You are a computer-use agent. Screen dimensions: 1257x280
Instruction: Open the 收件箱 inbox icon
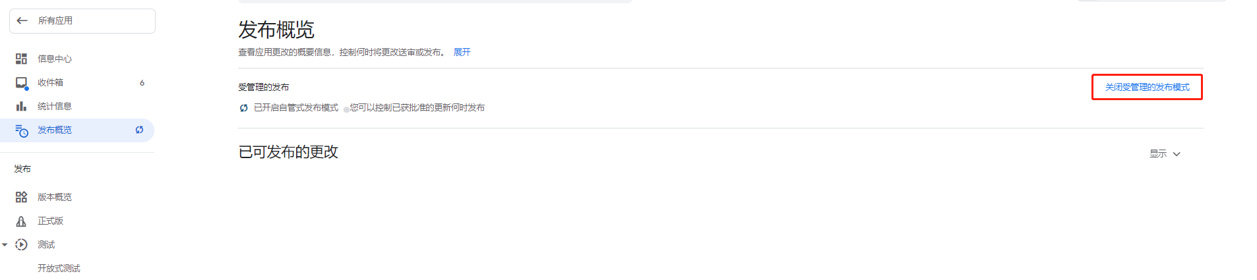(22, 83)
